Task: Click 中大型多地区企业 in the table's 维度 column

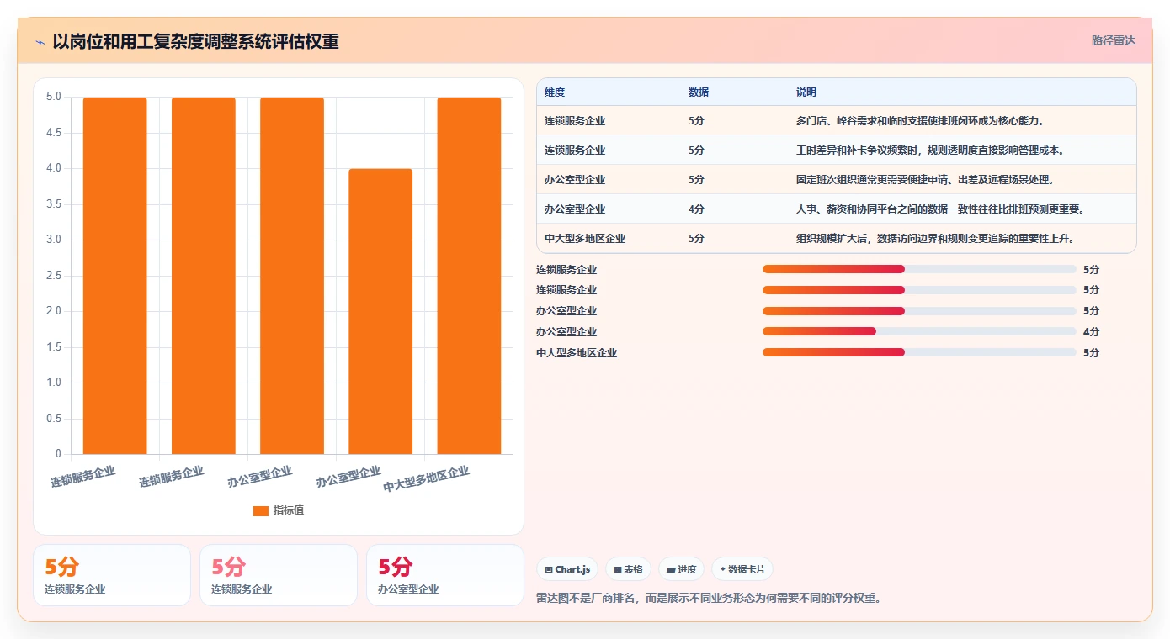Action: click(585, 239)
